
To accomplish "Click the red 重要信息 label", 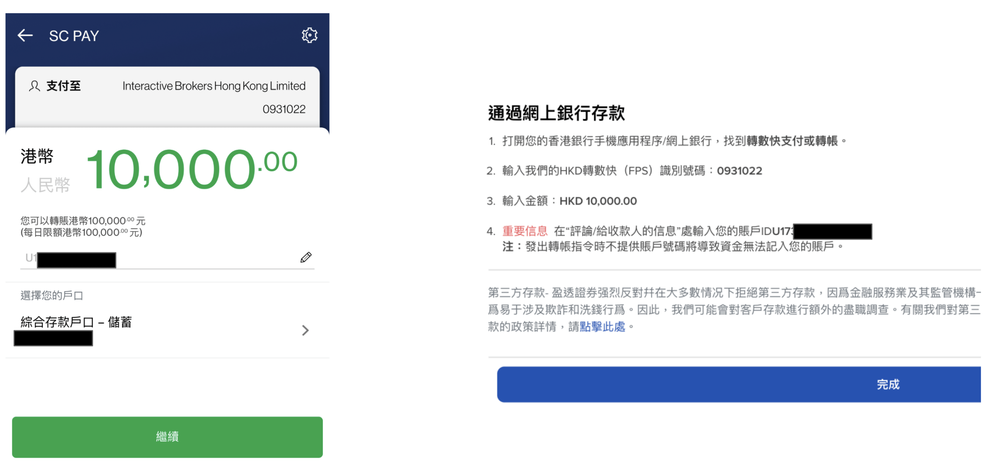I will (x=525, y=231).
